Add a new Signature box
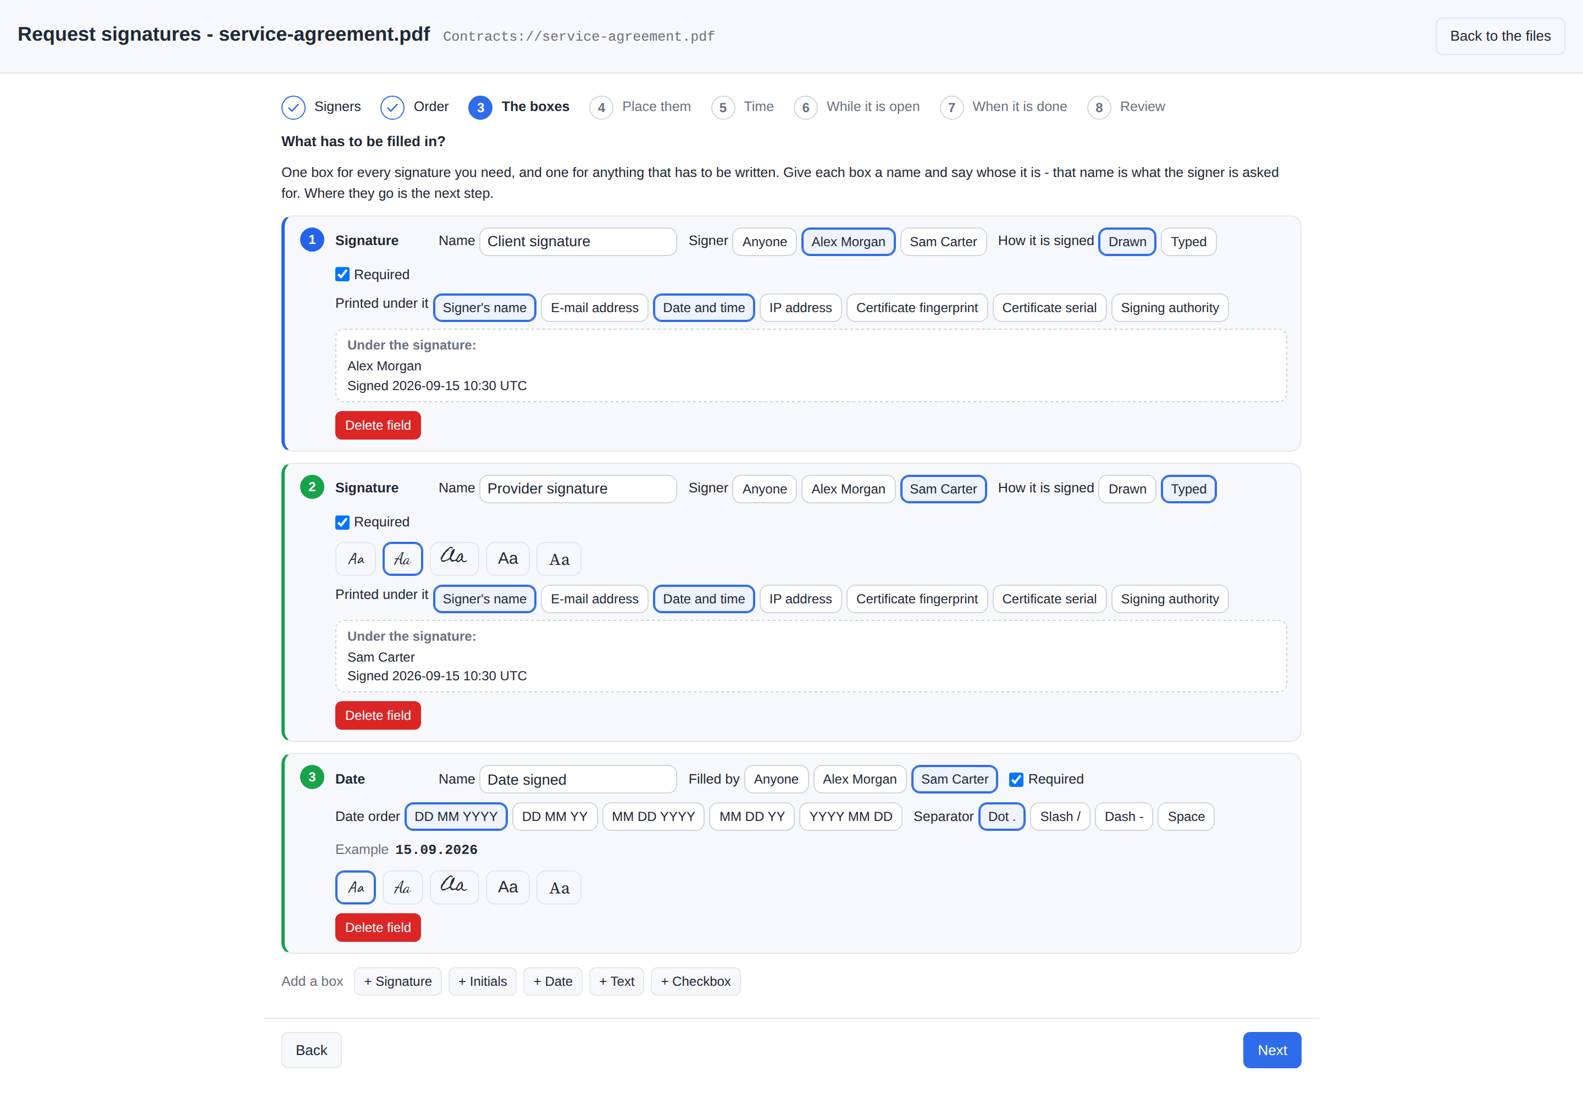 (x=397, y=981)
